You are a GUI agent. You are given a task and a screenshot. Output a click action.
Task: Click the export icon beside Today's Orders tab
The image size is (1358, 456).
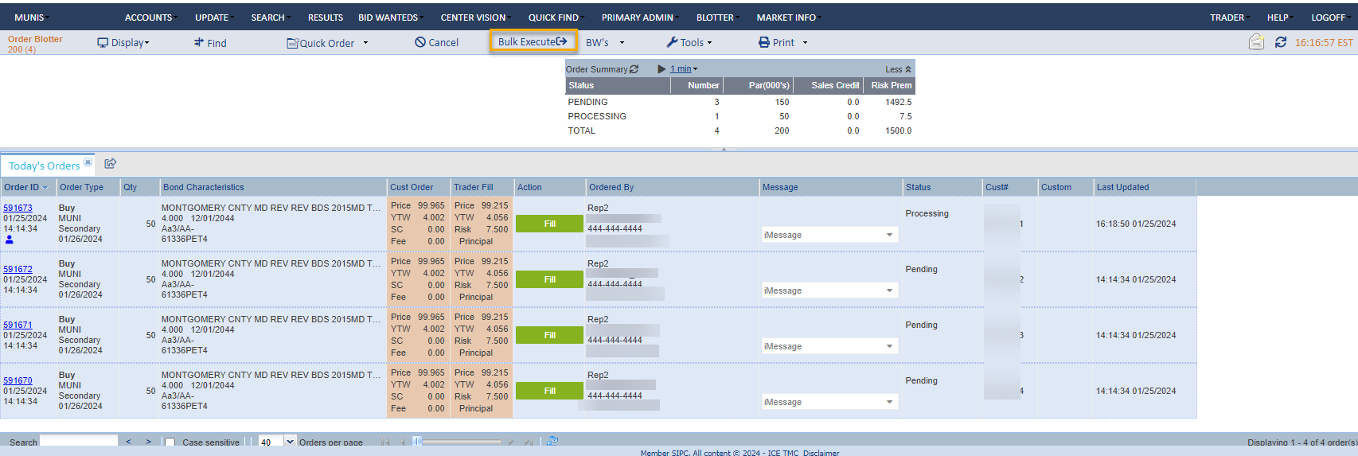111,164
